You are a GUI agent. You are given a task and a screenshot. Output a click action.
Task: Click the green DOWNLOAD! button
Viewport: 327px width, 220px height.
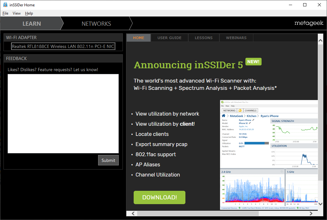point(159,197)
